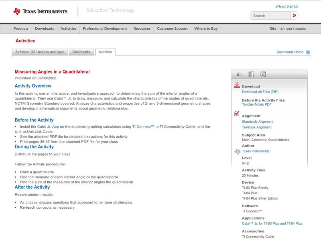Screen dimensions: 321x240
Task: Open the Products menu
Action: coord(21,28)
